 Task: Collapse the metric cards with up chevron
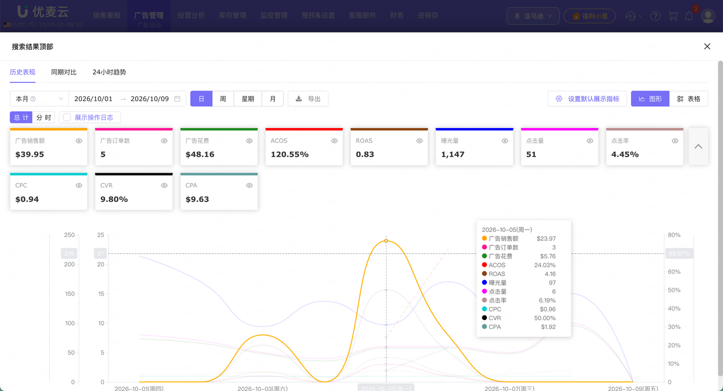click(699, 147)
